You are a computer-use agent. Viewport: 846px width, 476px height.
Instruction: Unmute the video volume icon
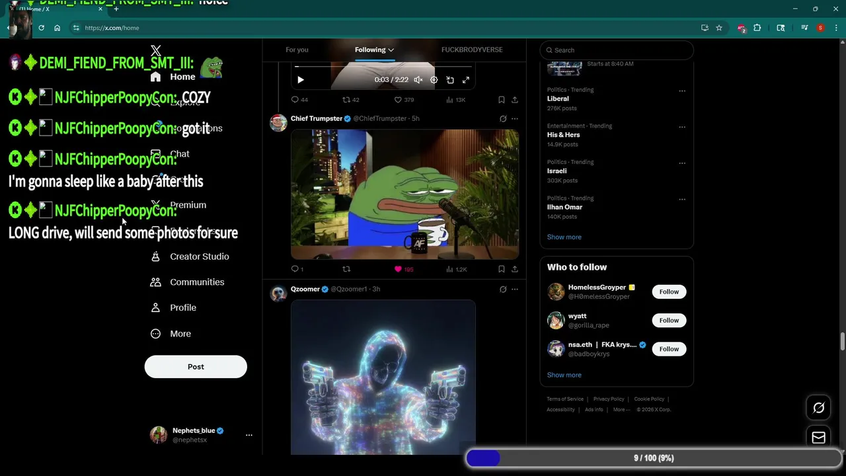(418, 80)
